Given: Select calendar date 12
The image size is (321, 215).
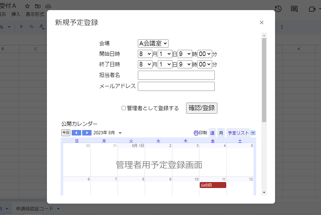Looking at the screenshot, I should pos(251,179).
